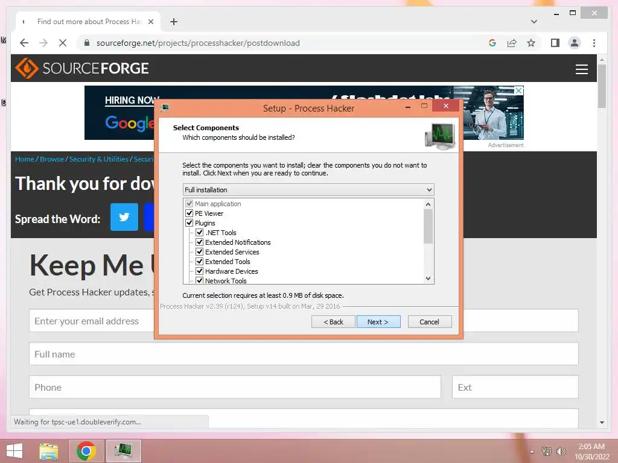Screen dimensions: 618x463
Task: Open Windows Start button
Action: pos(14,451)
